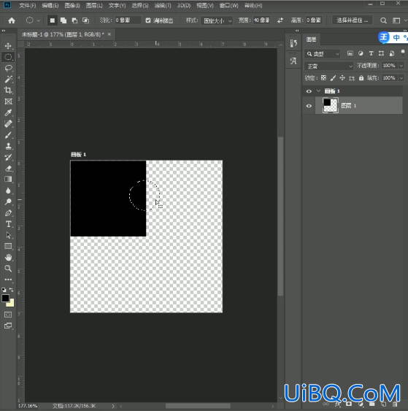Screen dimensions: 408x411
Task: Click the Home button in options bar
Action: click(12, 20)
